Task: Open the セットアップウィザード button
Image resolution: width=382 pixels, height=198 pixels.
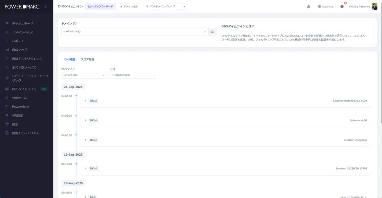Action: [x=100, y=6]
